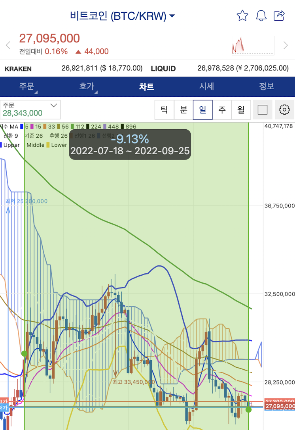Viewport: 295px width, 430px height.
Task: Click the 28,250,000 price axis label
Action: point(280,382)
